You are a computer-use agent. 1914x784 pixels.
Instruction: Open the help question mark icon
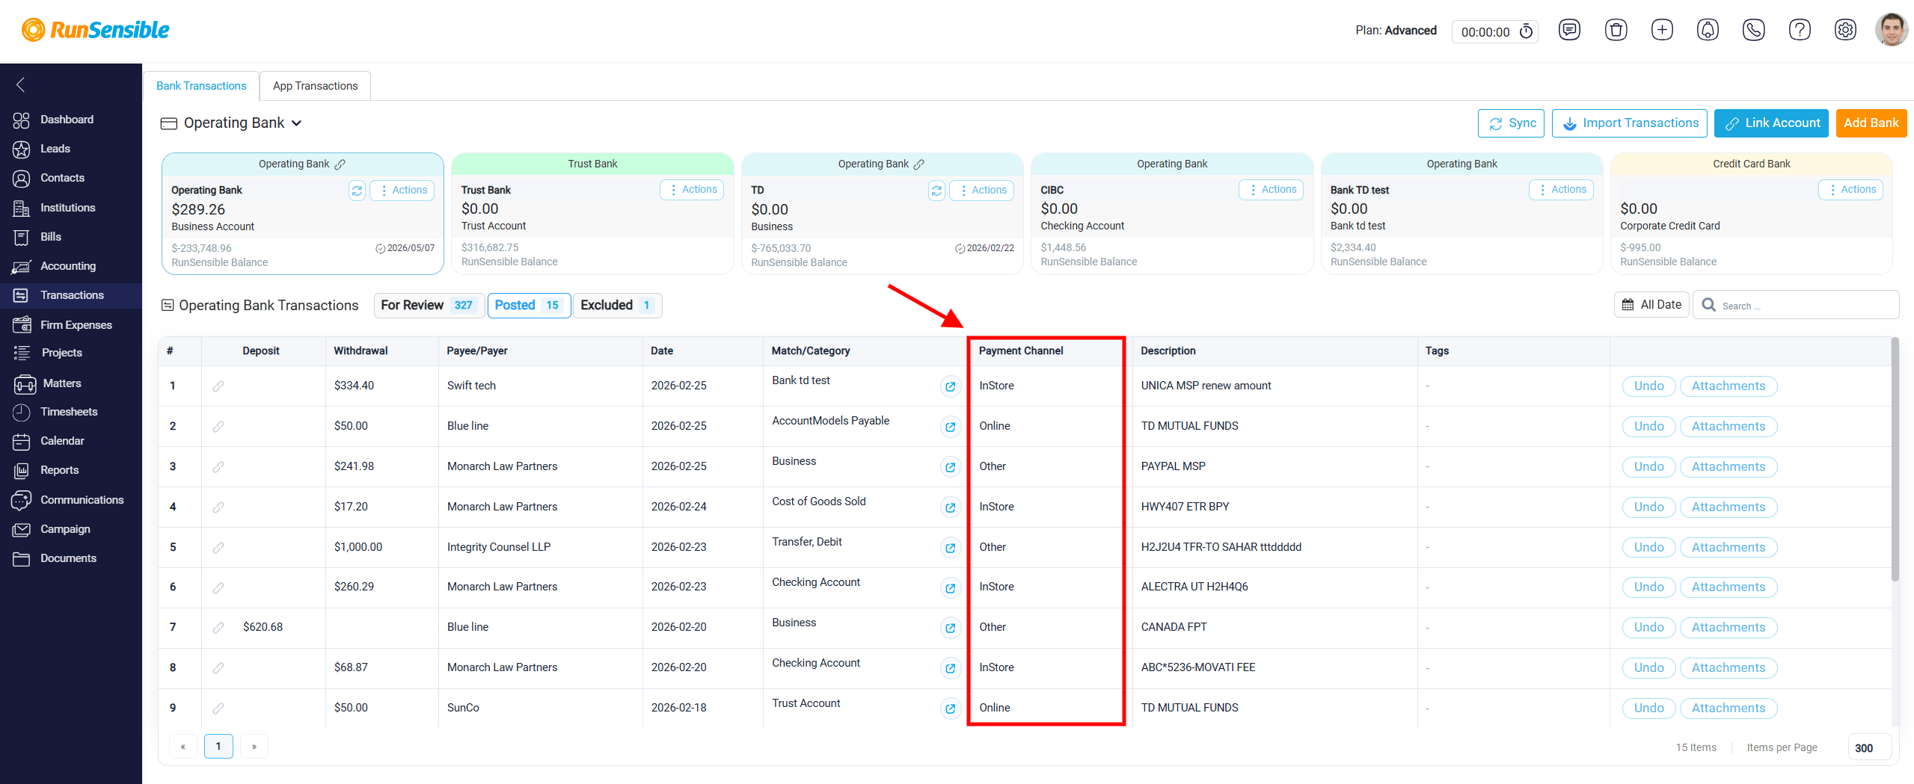click(1800, 30)
